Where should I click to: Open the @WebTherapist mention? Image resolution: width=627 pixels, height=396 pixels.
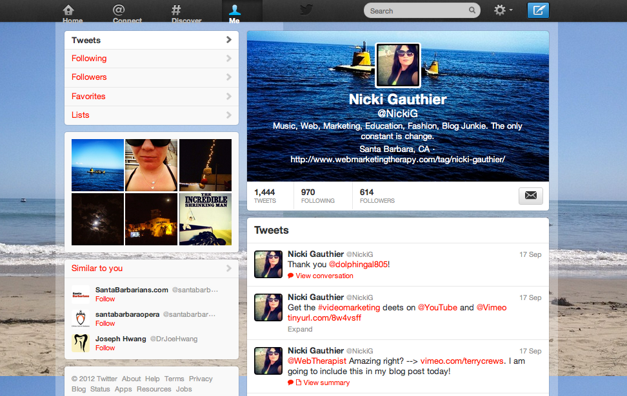[x=317, y=361]
